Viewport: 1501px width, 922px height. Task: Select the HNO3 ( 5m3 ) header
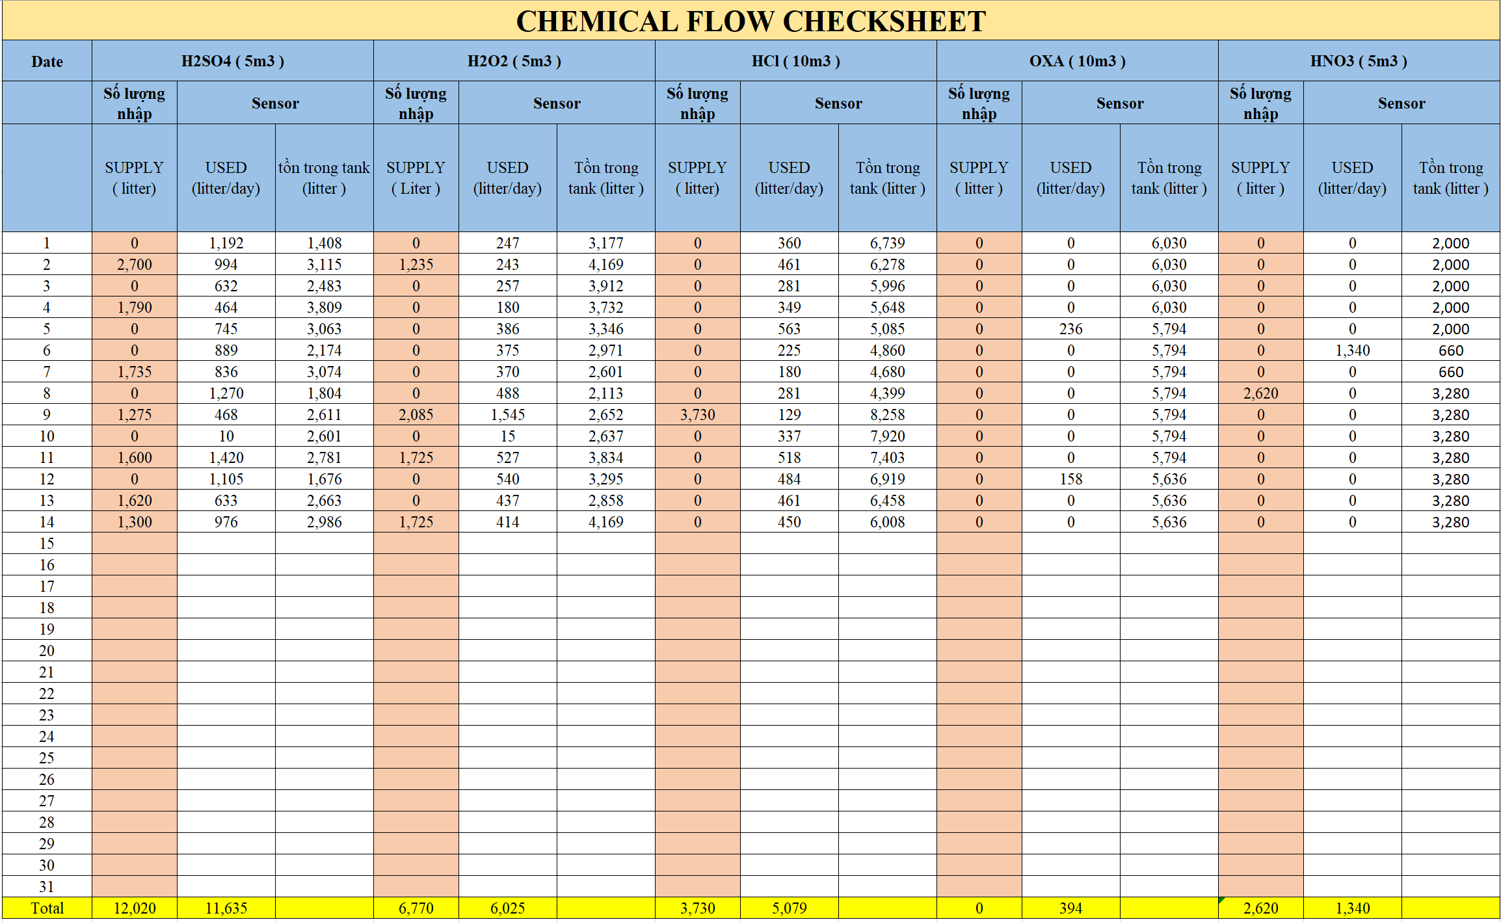(1359, 61)
